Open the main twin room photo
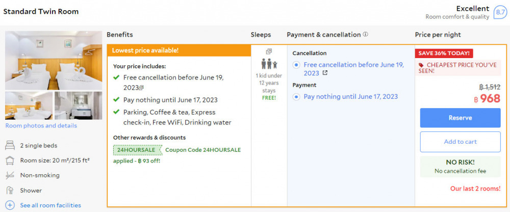 54,60
